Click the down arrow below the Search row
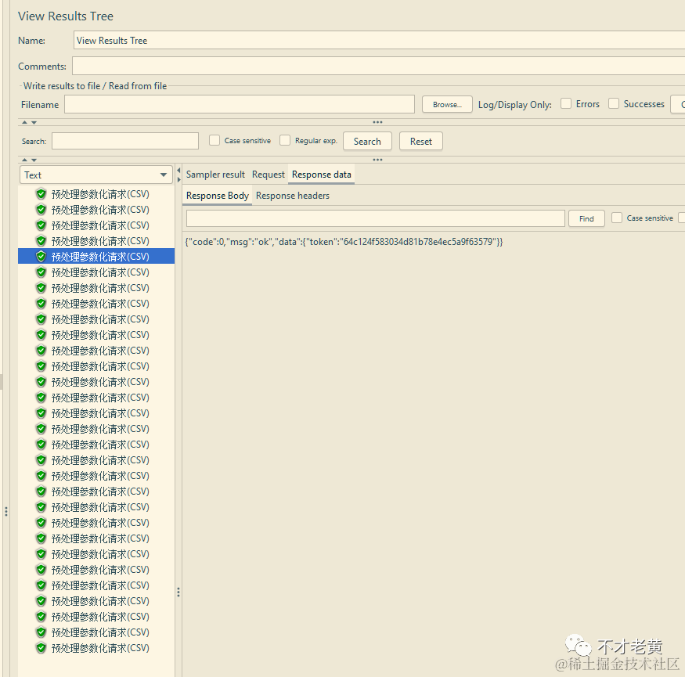This screenshot has width=685, height=677. pyautogui.click(x=34, y=160)
